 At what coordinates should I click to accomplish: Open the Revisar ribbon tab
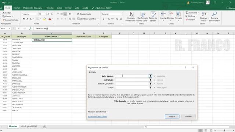(x=68, y=8)
